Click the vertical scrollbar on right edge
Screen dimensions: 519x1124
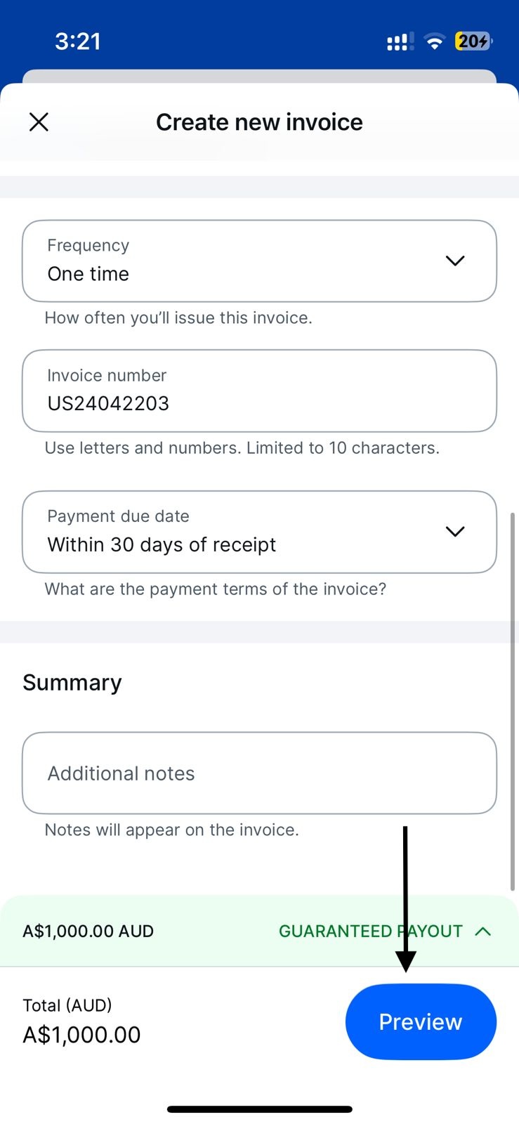pos(513,702)
